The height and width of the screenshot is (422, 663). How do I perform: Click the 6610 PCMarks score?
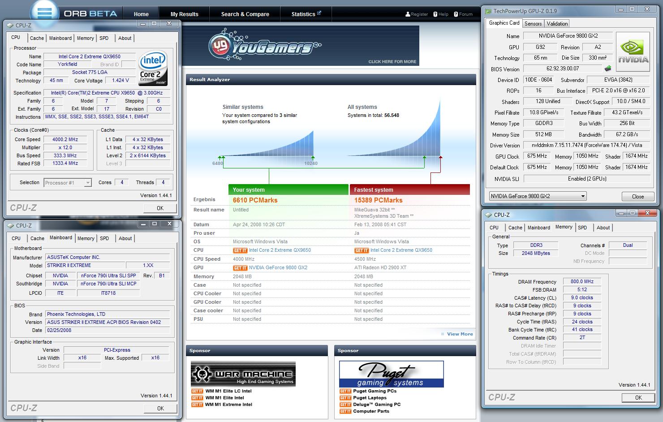click(x=255, y=200)
